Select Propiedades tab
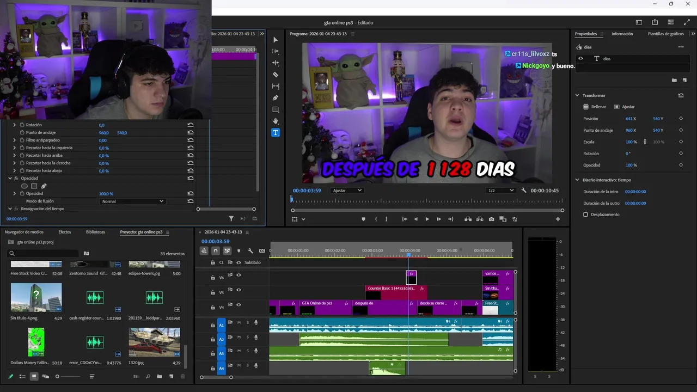This screenshot has width=697, height=392. point(586,34)
